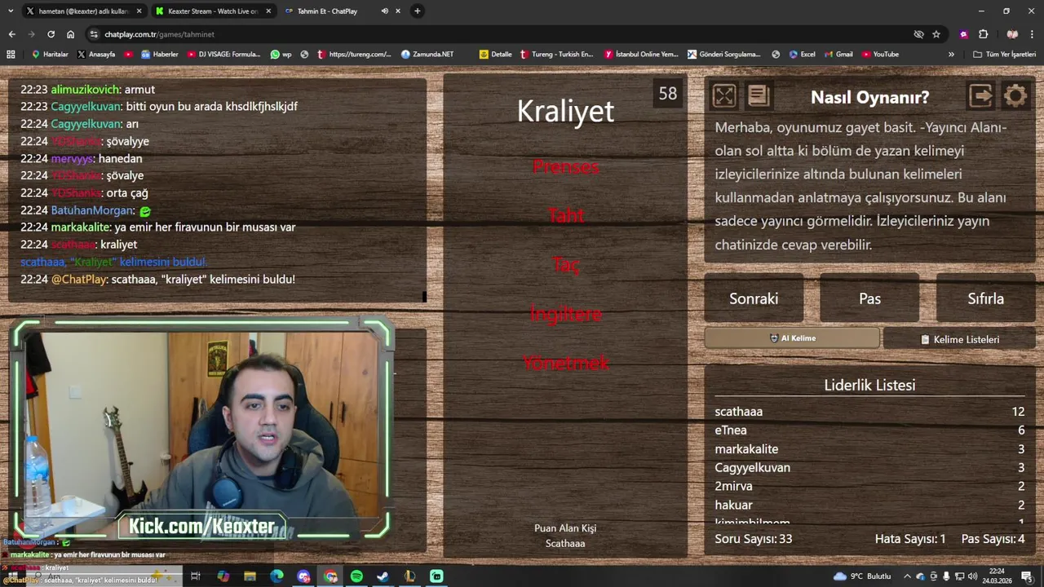The image size is (1044, 587).
Task: Toggle fullscreen icon in game panel
Action: pyautogui.click(x=723, y=96)
